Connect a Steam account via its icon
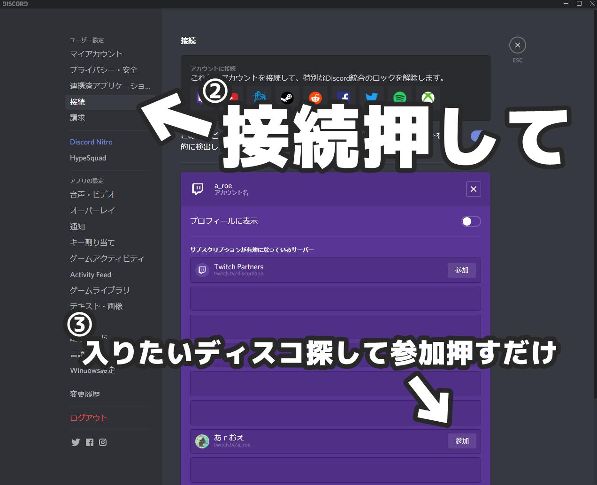Viewport: 597px width, 485px height. 287,97
